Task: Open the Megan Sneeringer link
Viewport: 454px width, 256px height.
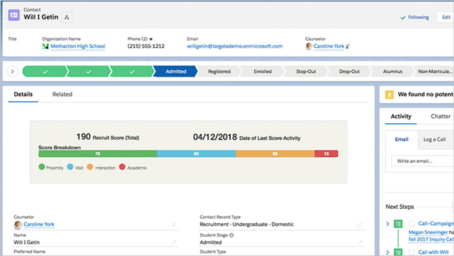Action: (428, 232)
